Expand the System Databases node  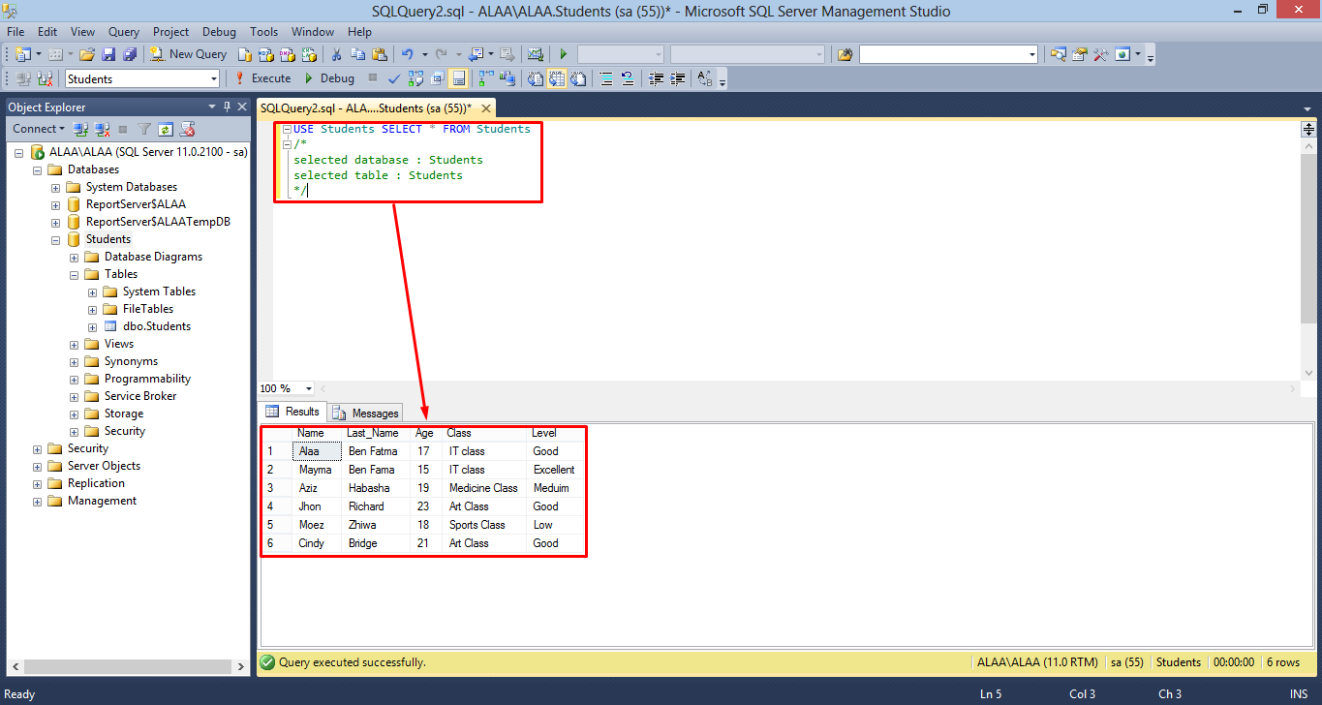click(x=55, y=187)
